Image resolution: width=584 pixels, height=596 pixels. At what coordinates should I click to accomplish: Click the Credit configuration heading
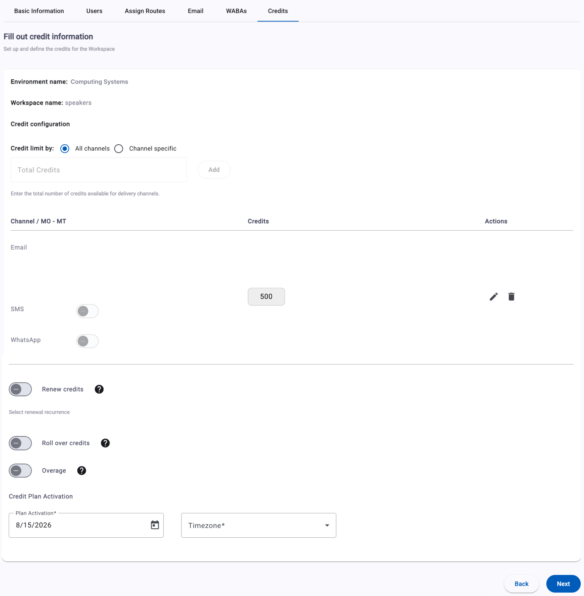(40, 124)
